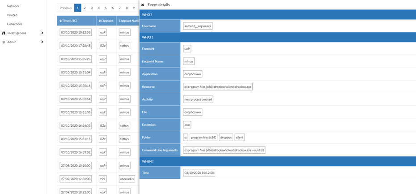Click the Previous pagination button

pos(65,8)
